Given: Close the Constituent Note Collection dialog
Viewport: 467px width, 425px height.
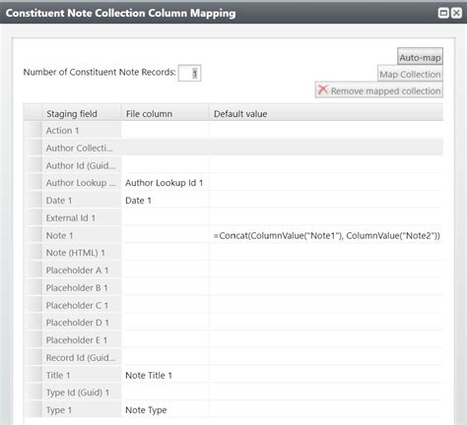Looking at the screenshot, I should [456, 13].
